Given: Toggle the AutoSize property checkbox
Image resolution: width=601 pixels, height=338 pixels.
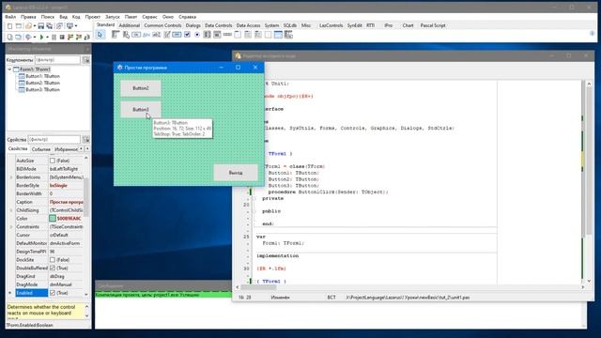Looking at the screenshot, I should point(53,161).
